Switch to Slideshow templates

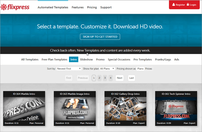86,59
